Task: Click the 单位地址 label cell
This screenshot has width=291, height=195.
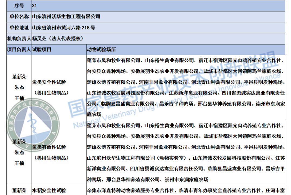Action: pyautogui.click(x=19, y=28)
